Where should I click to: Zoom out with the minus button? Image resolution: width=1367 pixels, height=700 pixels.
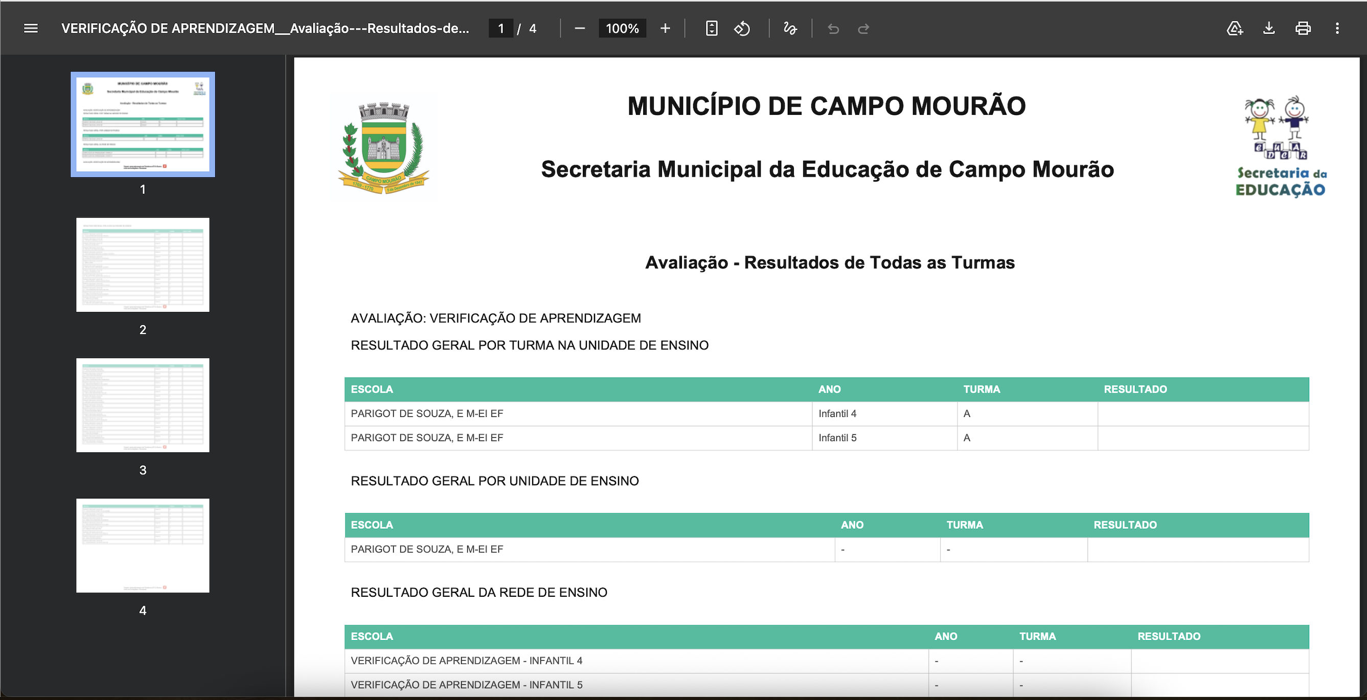point(580,29)
